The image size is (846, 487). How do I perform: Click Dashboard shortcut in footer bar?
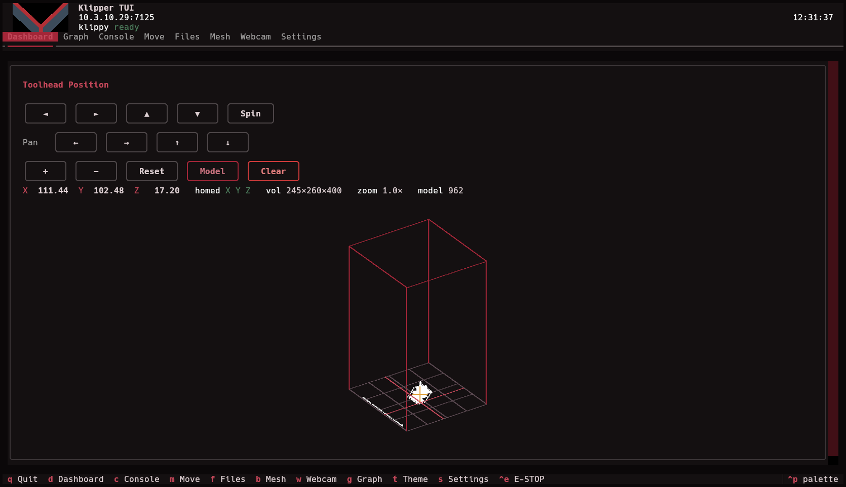click(76, 479)
